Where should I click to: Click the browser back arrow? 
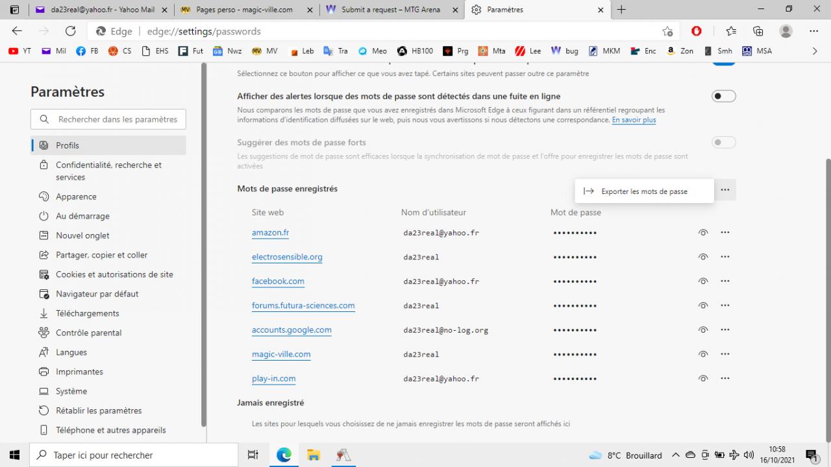[x=17, y=31]
